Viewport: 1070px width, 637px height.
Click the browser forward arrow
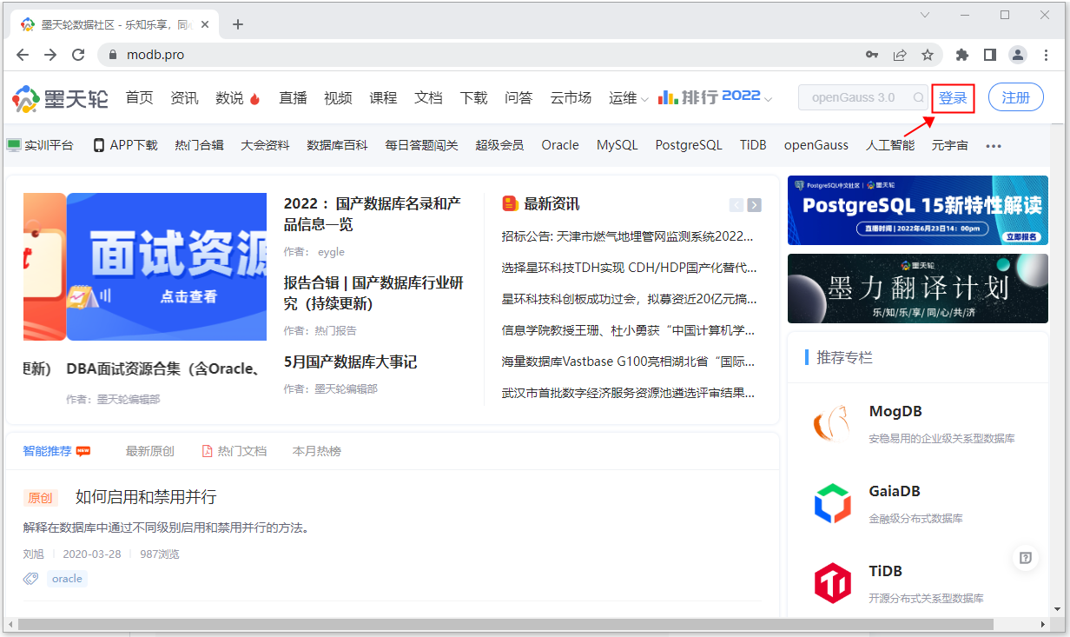coord(50,55)
